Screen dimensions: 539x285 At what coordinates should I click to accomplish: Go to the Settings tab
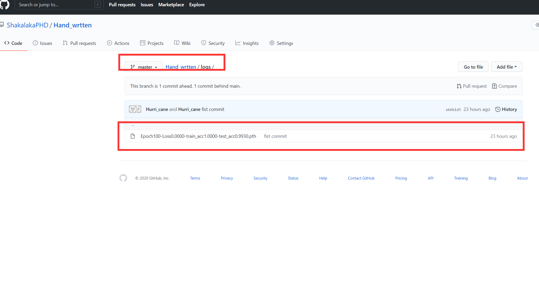281,43
